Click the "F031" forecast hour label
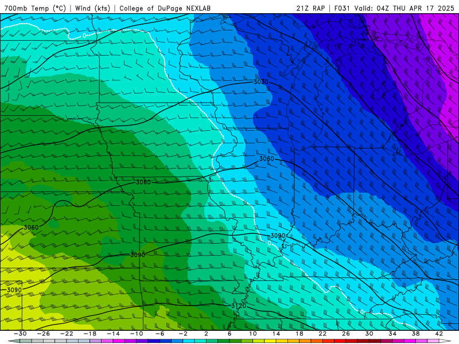 pyautogui.click(x=342, y=8)
